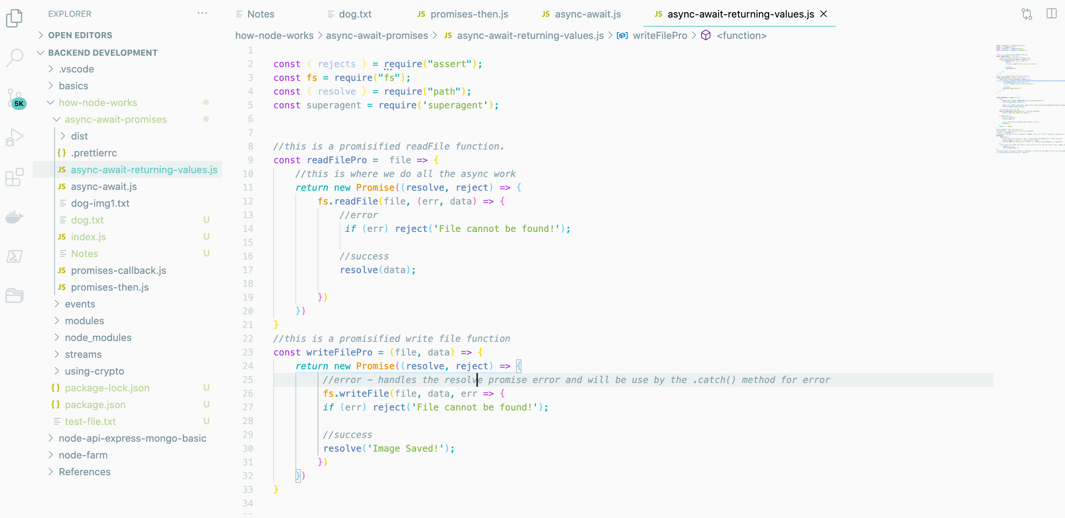The image size is (1065, 518).
Task: Expand the node_modules folder
Action: coord(98,337)
